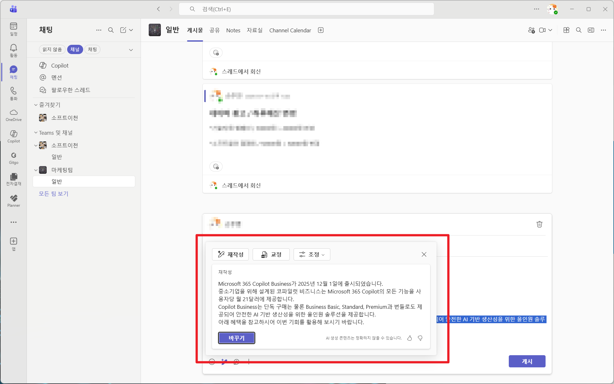Open the Planner app in the sidebar
614x384 pixels.
coord(13,201)
